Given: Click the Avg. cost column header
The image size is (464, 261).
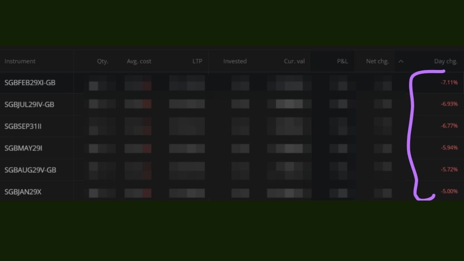Looking at the screenshot, I should click(139, 61).
